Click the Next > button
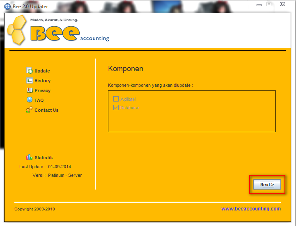Image resolution: width=296 pixels, height=226 pixels. pos(267,185)
